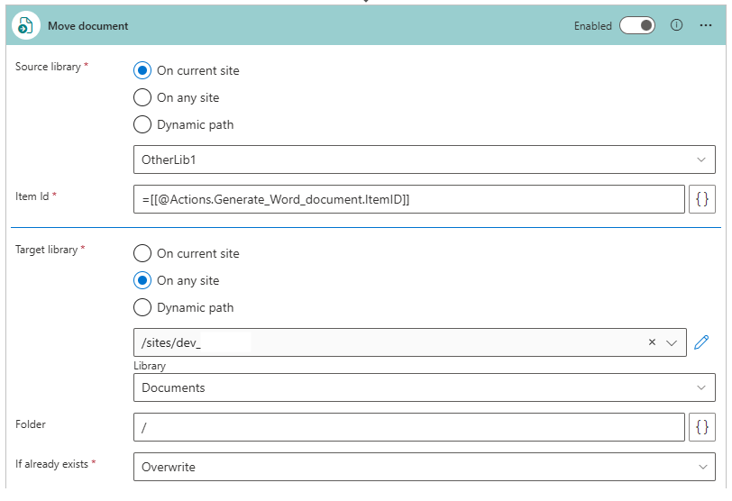Clear the /sites/dev_ site selection

(x=652, y=342)
